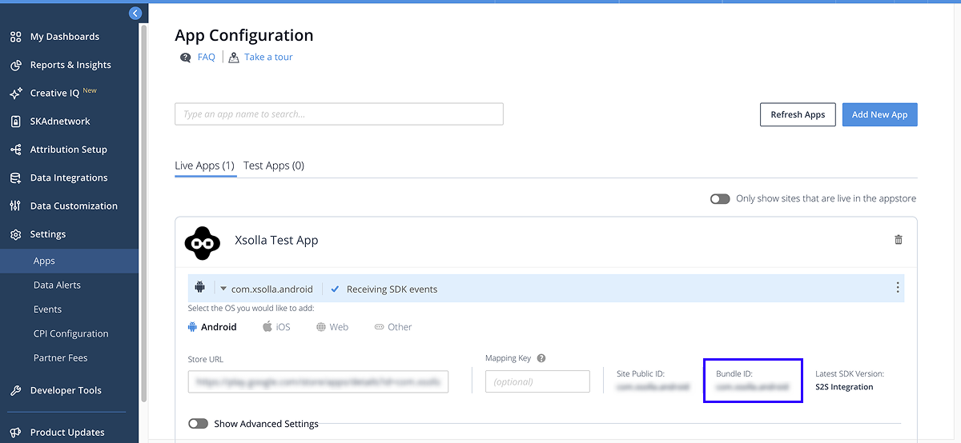This screenshot has width=961, height=443.
Task: Click the Add New App button
Action: 879,114
